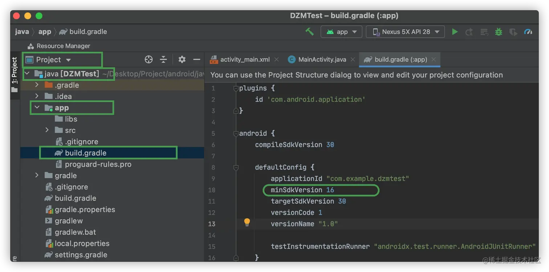Click minSdkVersion 16 in the editor
Viewport: 549px width, 272px height.
(302, 190)
